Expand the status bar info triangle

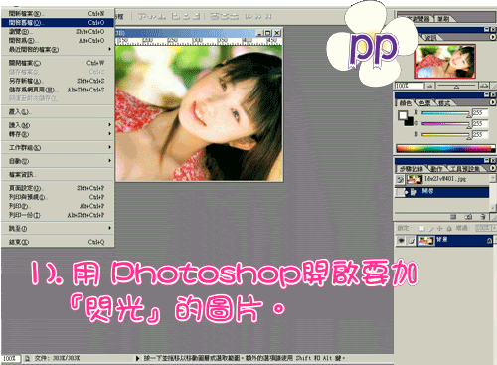coord(137,358)
